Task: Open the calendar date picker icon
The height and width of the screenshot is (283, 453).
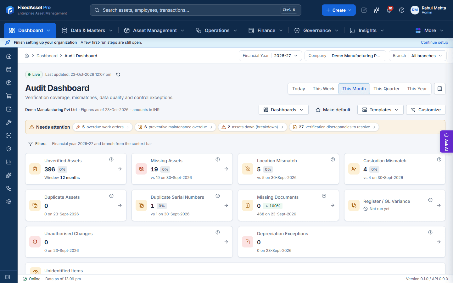Action: [440, 89]
